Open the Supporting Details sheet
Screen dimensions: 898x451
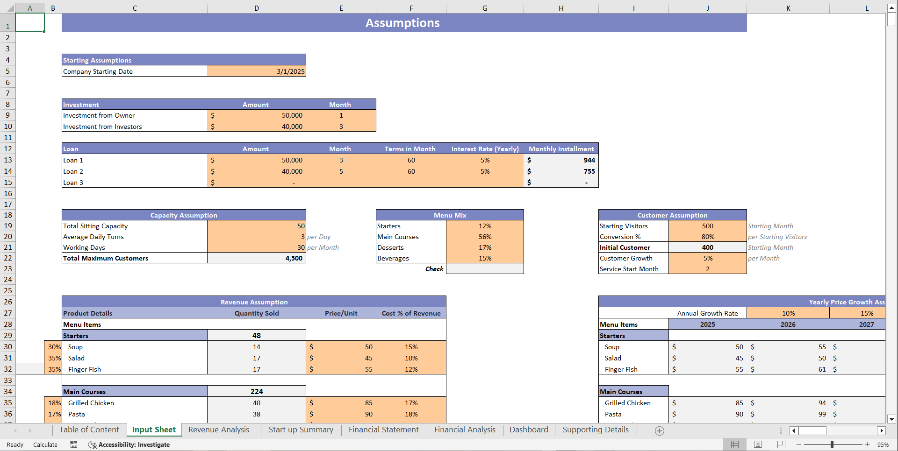(595, 430)
